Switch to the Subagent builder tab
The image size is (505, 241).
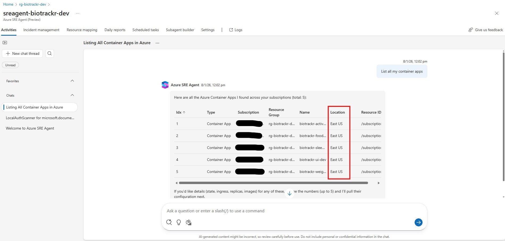180,30
